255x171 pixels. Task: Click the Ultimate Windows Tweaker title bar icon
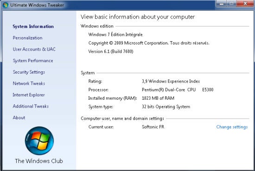click(6, 5)
